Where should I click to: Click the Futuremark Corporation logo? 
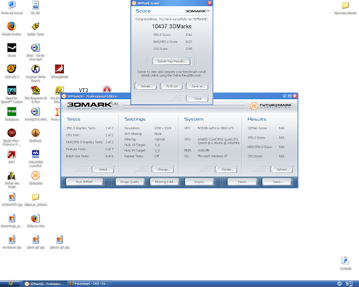coord(271,106)
